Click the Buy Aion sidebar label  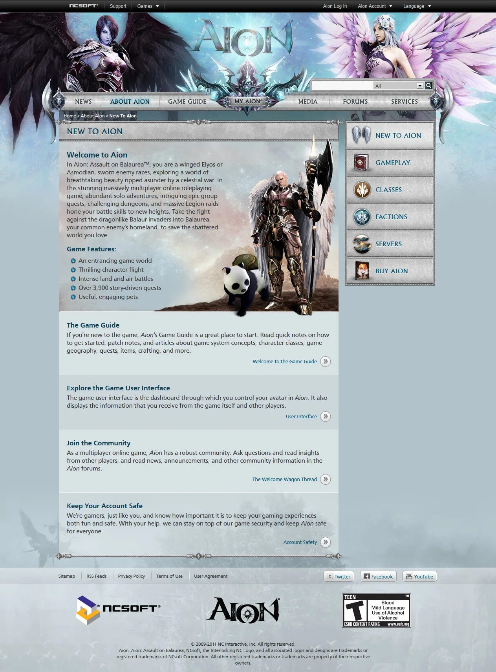click(392, 271)
